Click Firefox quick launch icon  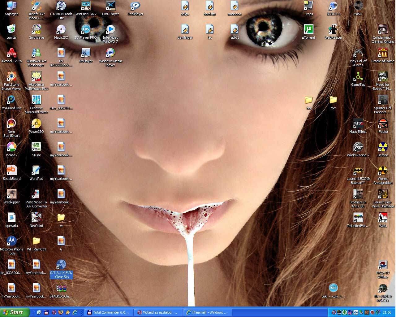tap(61, 312)
